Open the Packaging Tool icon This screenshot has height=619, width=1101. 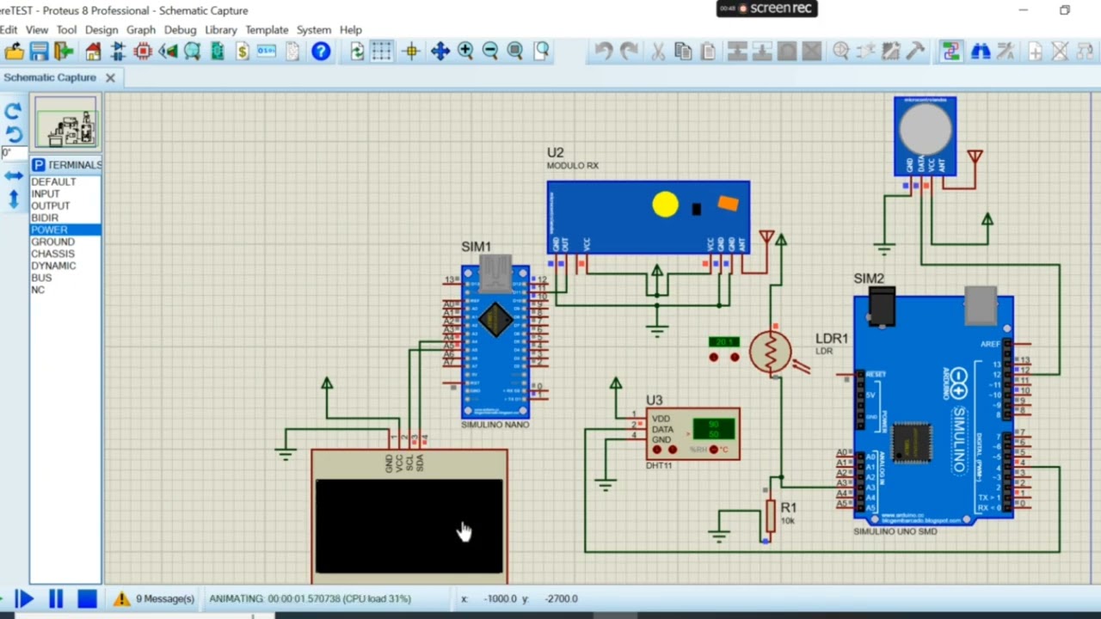pyautogui.click(x=891, y=52)
